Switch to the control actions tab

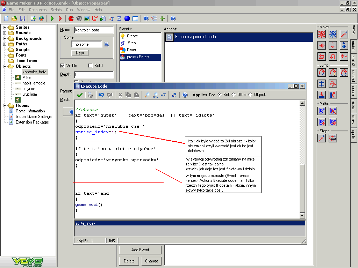[353, 76]
